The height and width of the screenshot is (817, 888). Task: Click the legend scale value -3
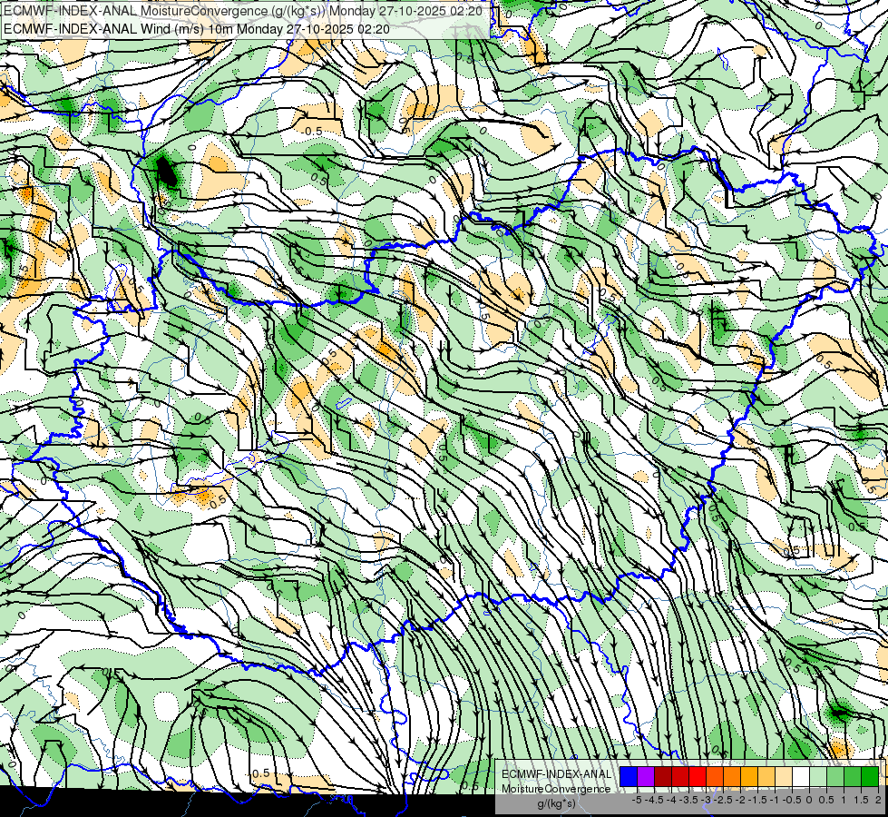706,800
